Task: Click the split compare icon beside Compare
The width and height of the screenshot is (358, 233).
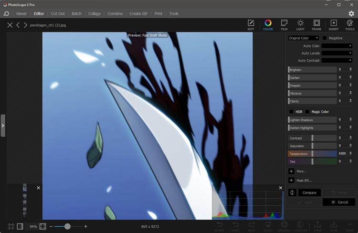Action: point(292,192)
